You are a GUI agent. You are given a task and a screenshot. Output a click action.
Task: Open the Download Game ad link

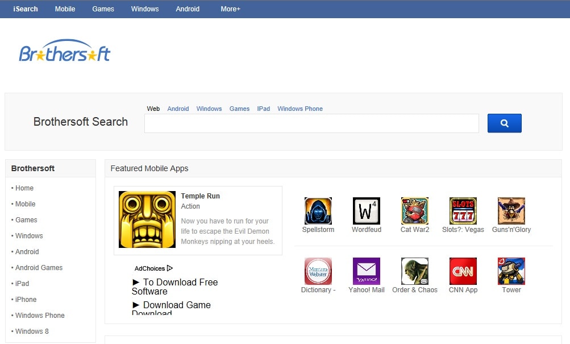(172, 307)
